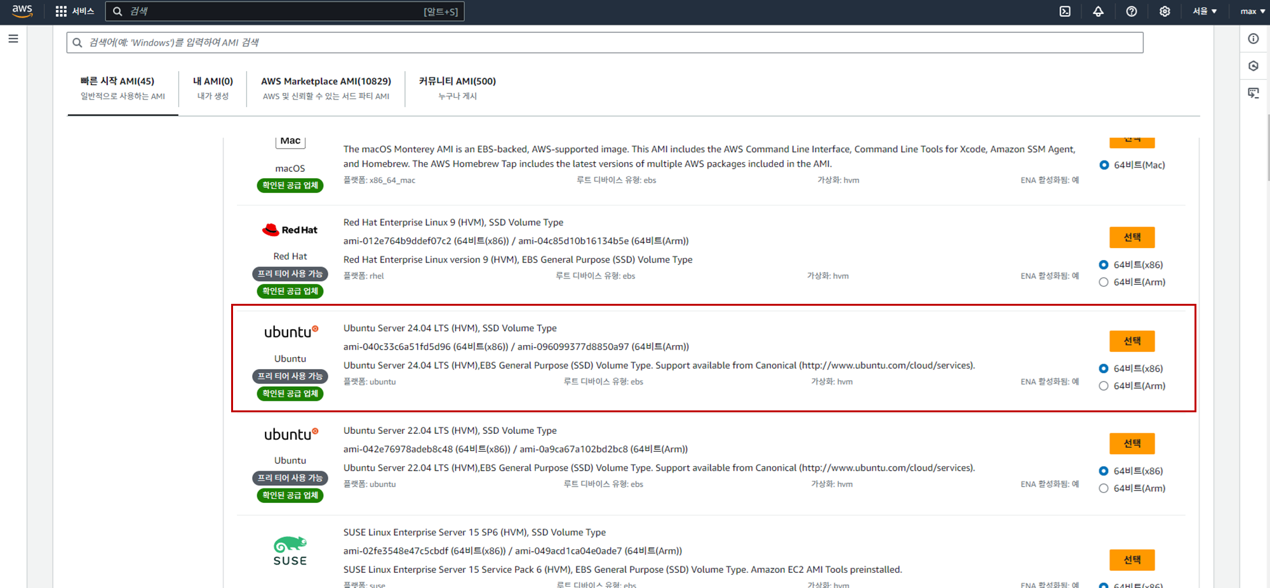Click AMI ID ami-040c33c6a51fd5d96 text
The image size is (1270, 588).
point(397,347)
